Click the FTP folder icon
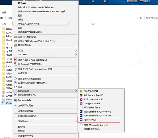The width and height of the screenshot is (158, 138). tap(4, 44)
